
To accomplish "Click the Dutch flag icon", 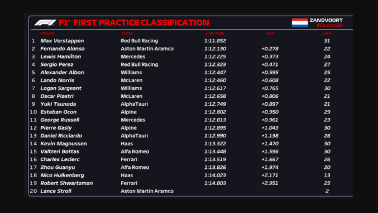I will click(x=300, y=23).
